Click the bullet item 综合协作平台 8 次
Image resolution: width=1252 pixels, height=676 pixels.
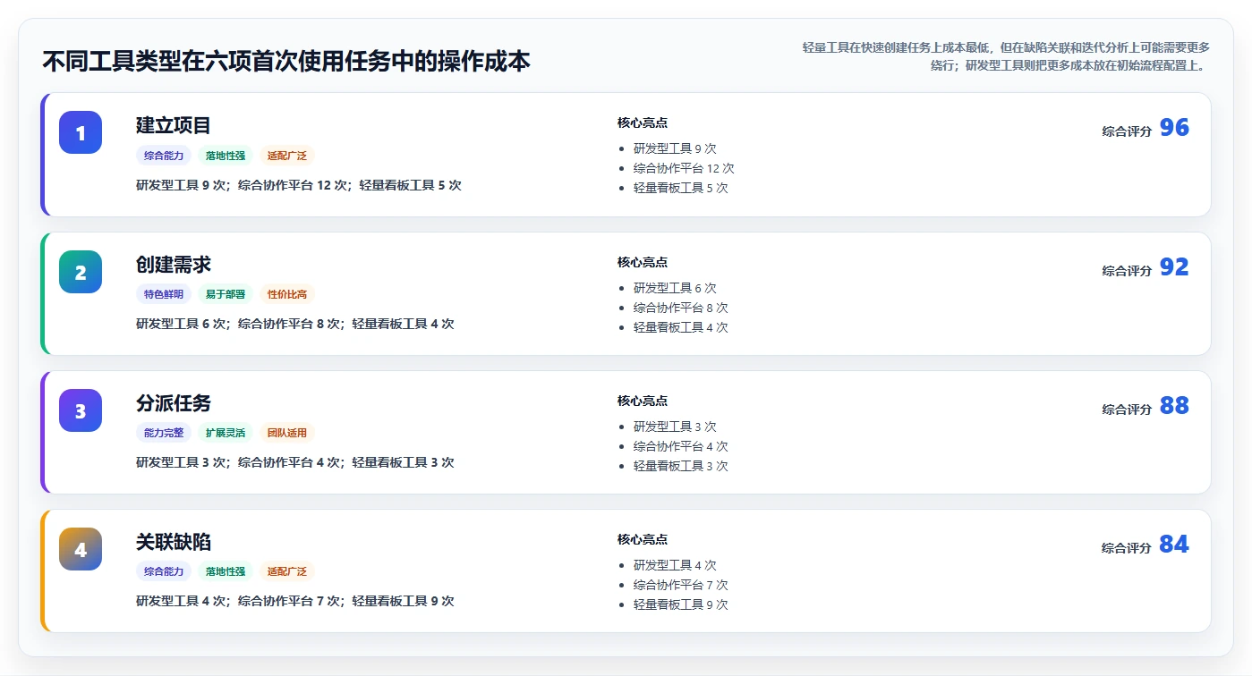coord(681,308)
